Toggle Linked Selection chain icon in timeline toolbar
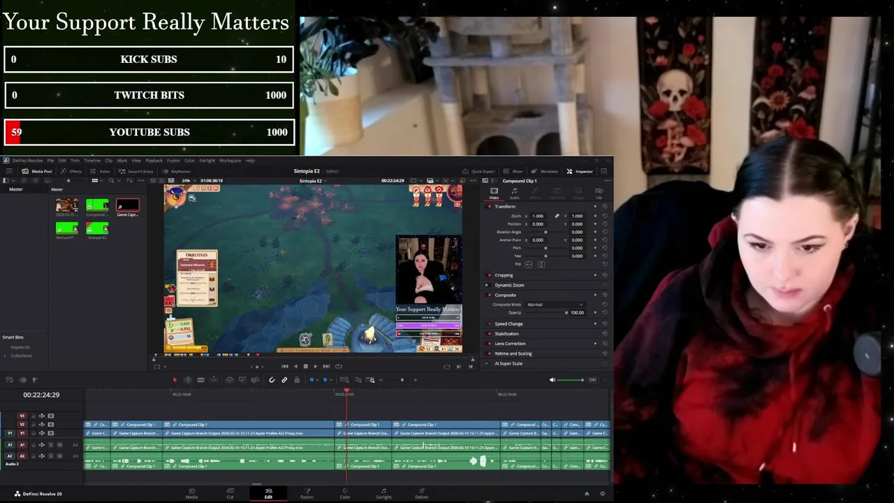 284,380
